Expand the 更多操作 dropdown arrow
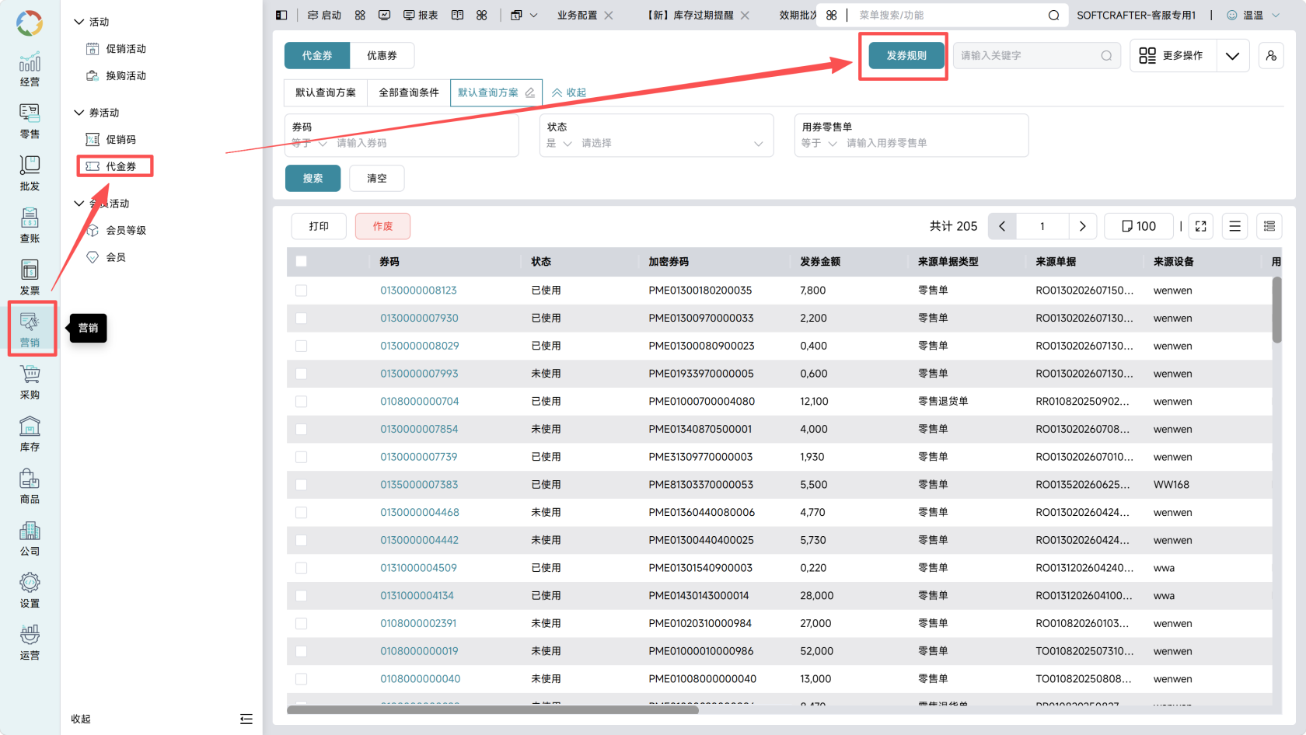 pos(1232,56)
